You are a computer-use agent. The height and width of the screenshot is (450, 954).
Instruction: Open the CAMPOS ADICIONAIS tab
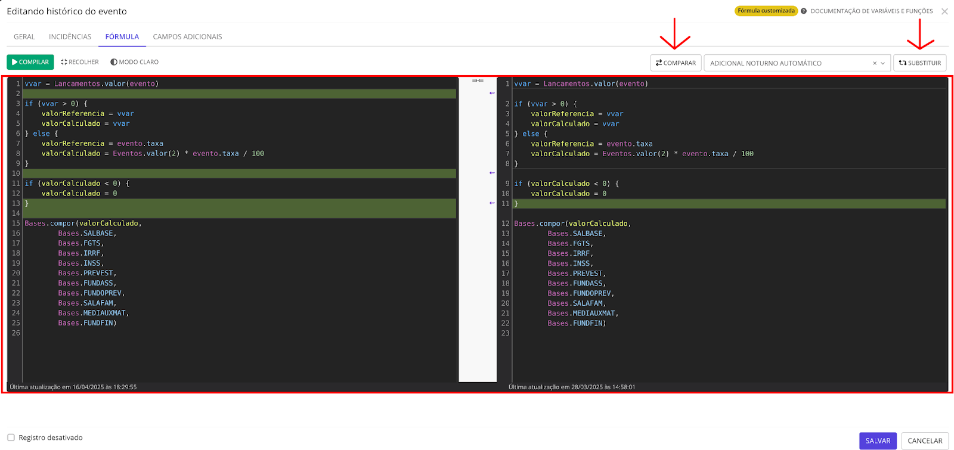coord(187,37)
